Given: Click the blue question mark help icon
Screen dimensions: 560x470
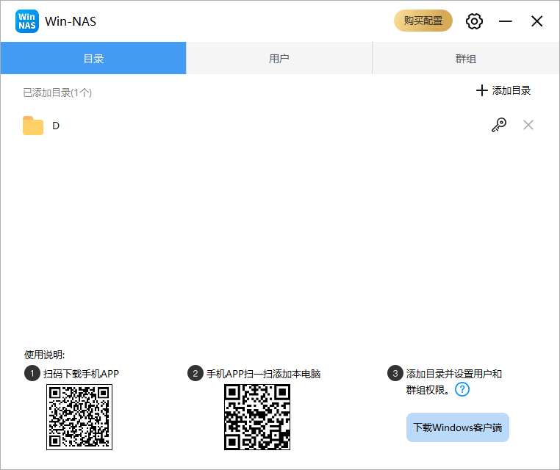Looking at the screenshot, I should click(x=462, y=389).
